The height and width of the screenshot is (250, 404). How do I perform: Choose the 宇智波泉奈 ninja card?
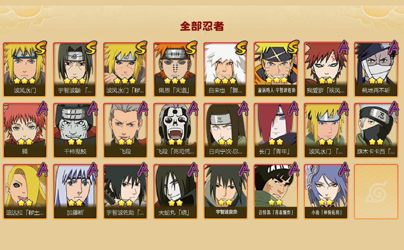click(225, 192)
